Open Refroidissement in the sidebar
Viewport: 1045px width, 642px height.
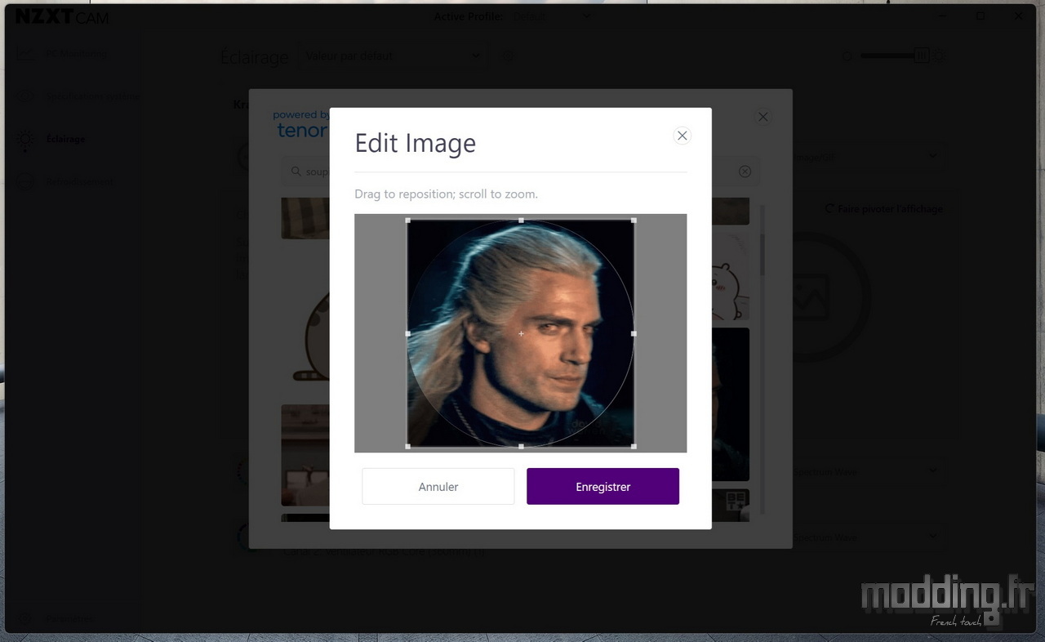coord(80,181)
